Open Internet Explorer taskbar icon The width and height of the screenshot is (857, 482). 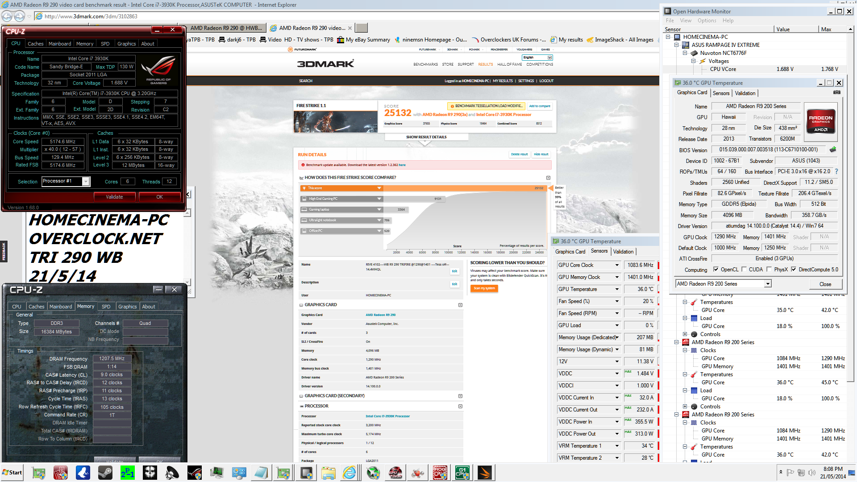(x=350, y=473)
